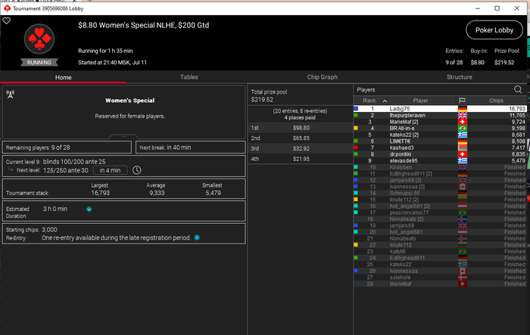Sort by Chips column header
This screenshot has width=530, height=335.
(x=496, y=101)
